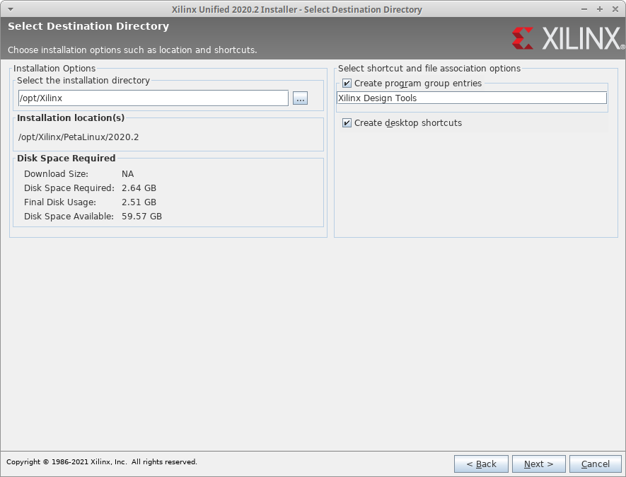Cancel the installation
626x477 pixels.
(595, 464)
